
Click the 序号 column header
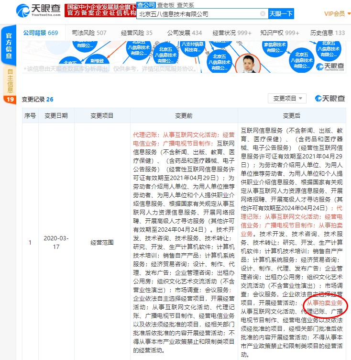pyautogui.click(x=30, y=116)
